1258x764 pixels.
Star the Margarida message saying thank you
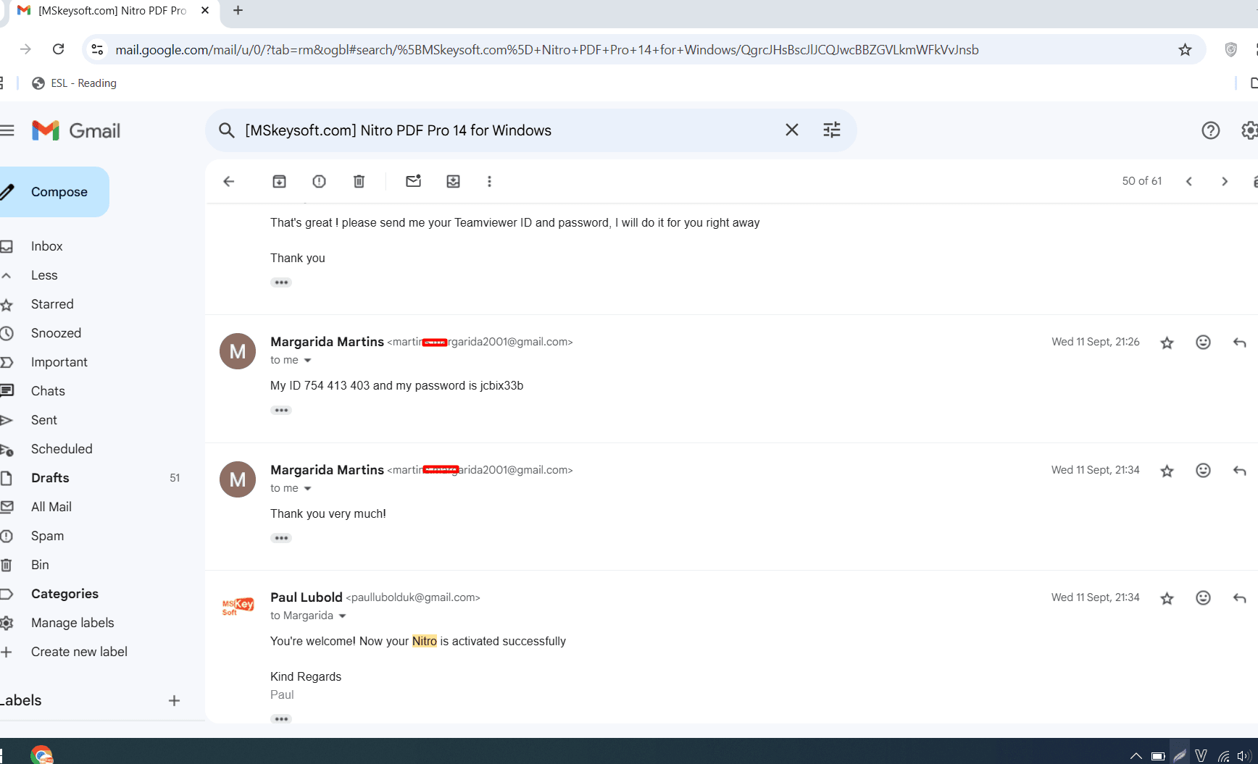click(1167, 471)
